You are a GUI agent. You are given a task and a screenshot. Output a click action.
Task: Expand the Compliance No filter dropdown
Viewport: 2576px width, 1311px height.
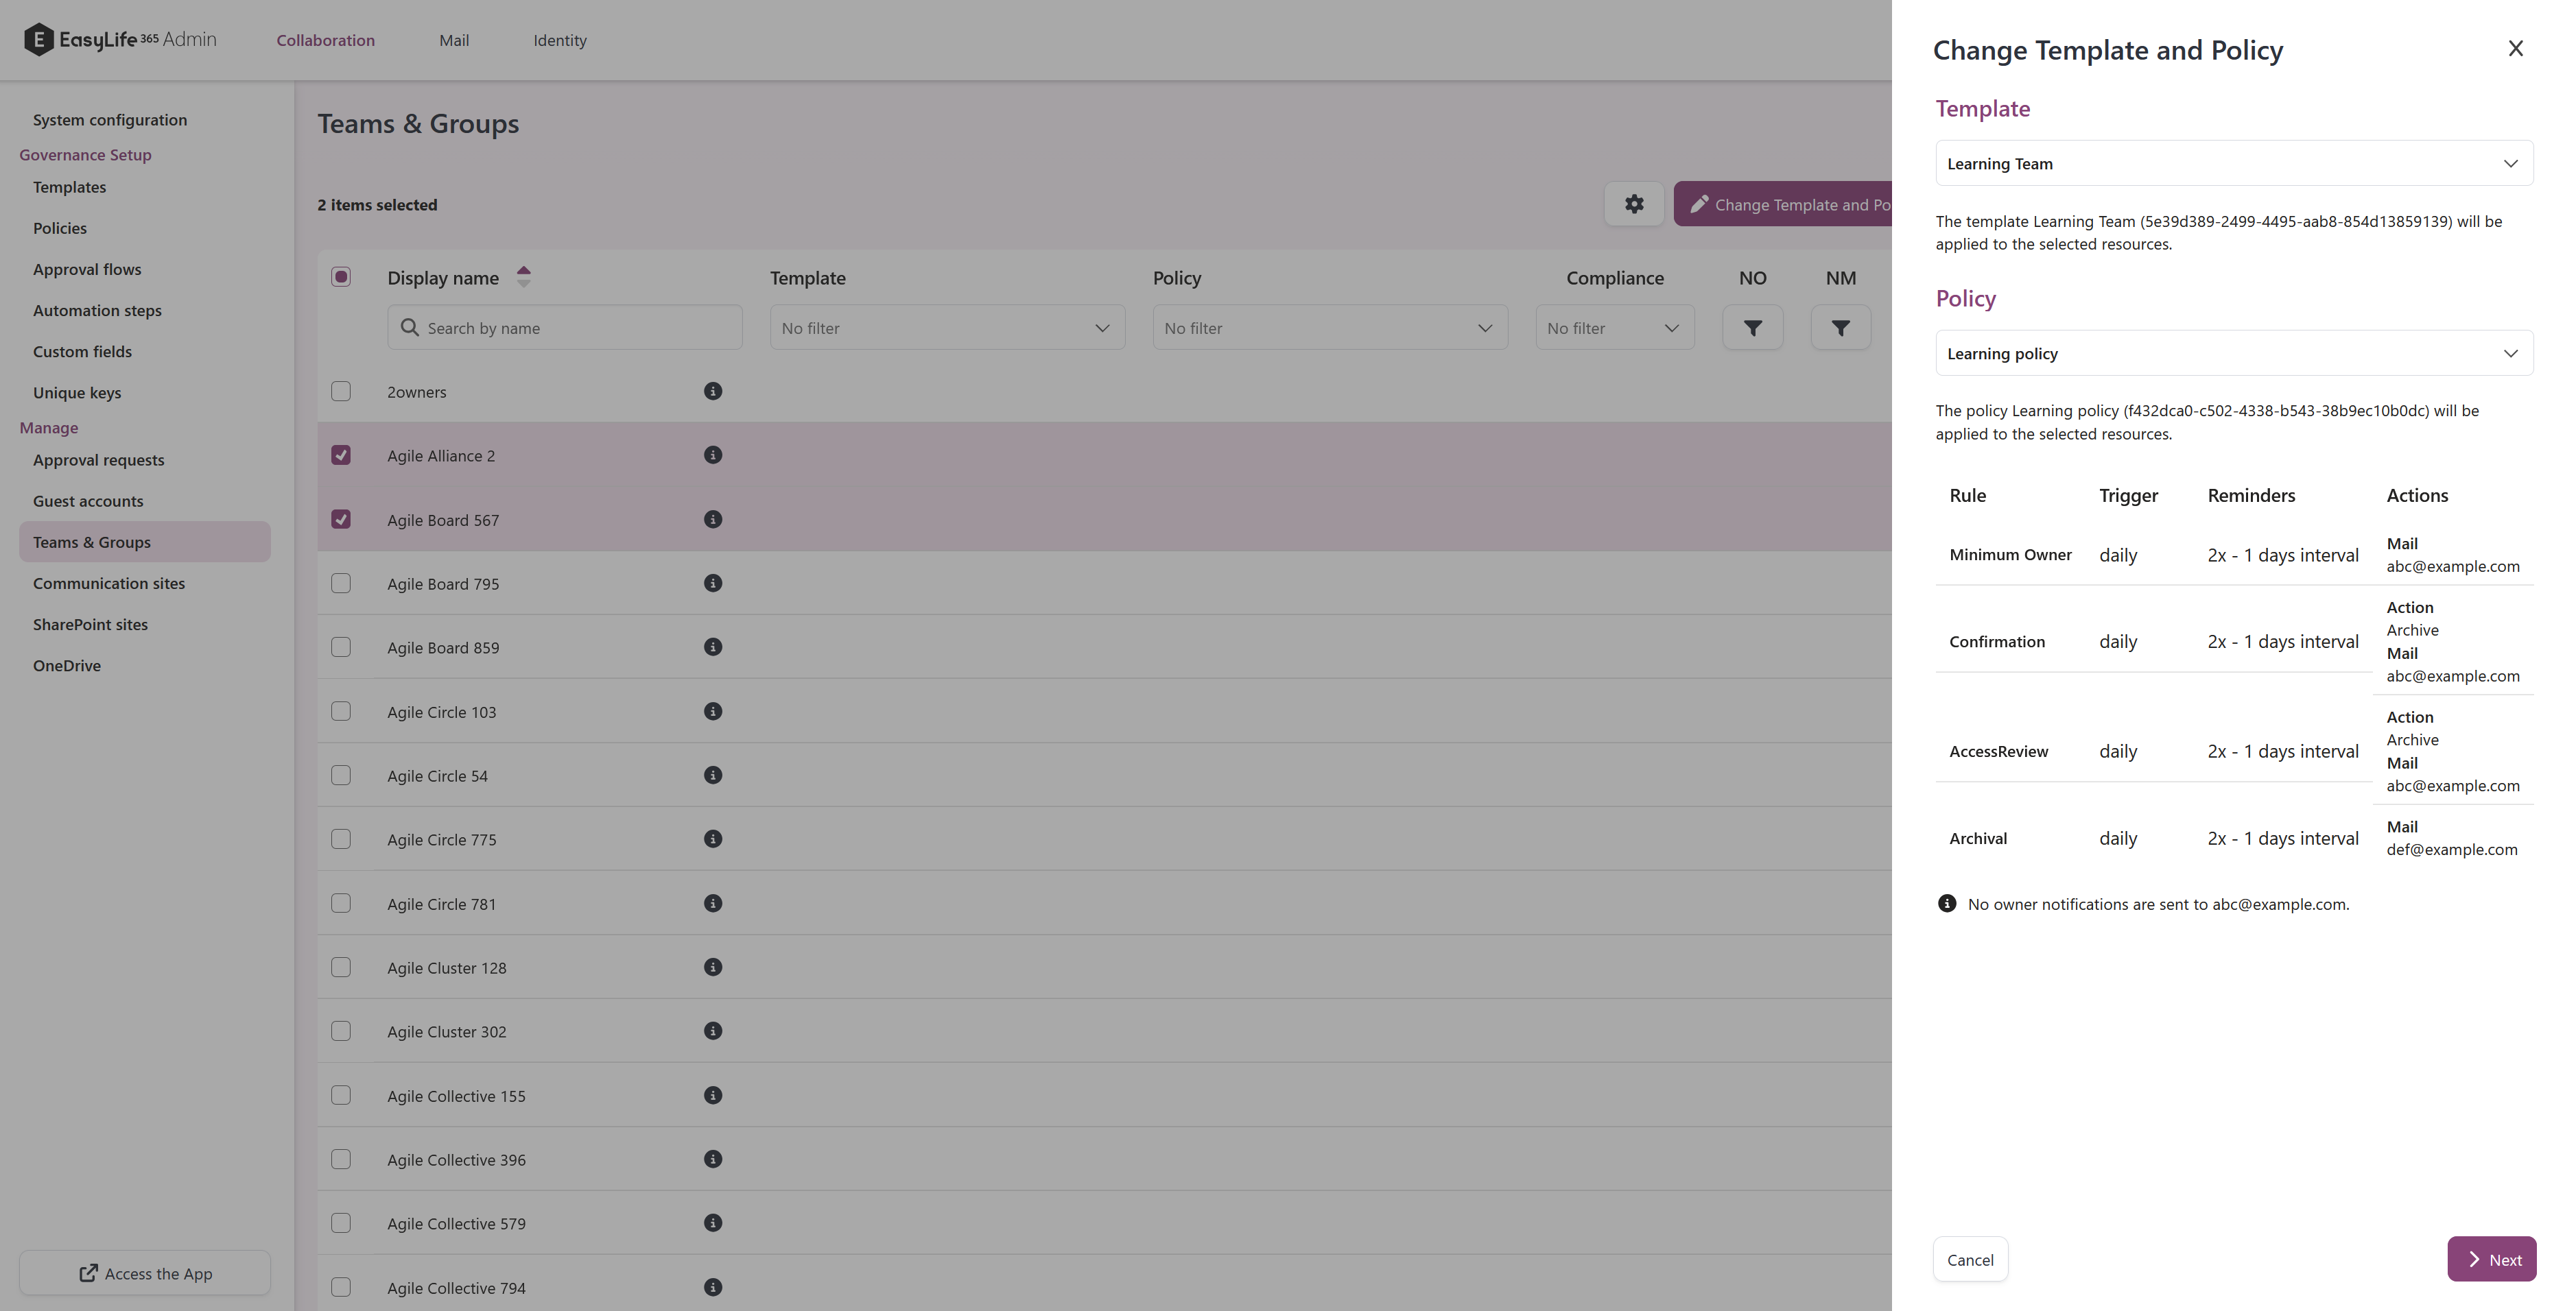[x=1614, y=328]
